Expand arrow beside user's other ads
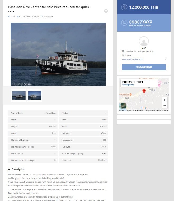The image size is (174, 201). (x=165, y=59)
